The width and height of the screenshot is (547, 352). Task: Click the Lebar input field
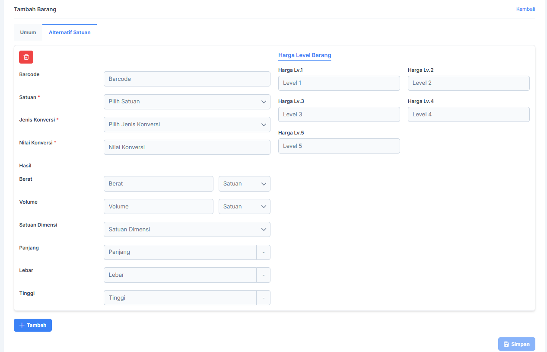point(180,275)
